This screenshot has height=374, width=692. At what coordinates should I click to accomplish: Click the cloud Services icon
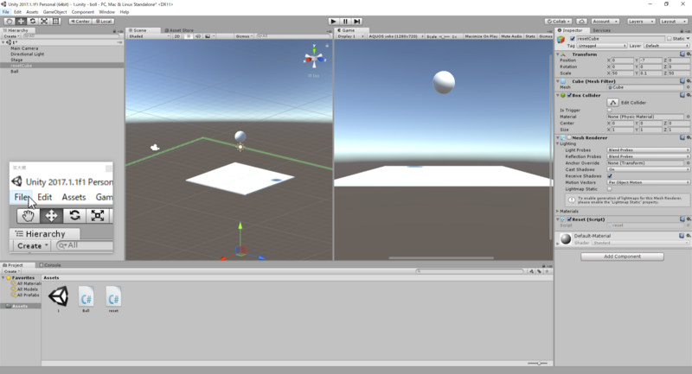coord(581,21)
